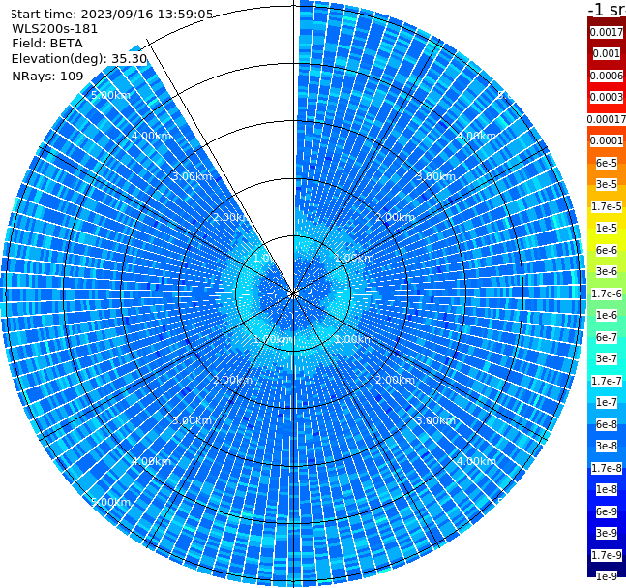The image size is (626, 588).
Task: Click the upper-right 4.00km range label
Action: pyautogui.click(x=476, y=136)
